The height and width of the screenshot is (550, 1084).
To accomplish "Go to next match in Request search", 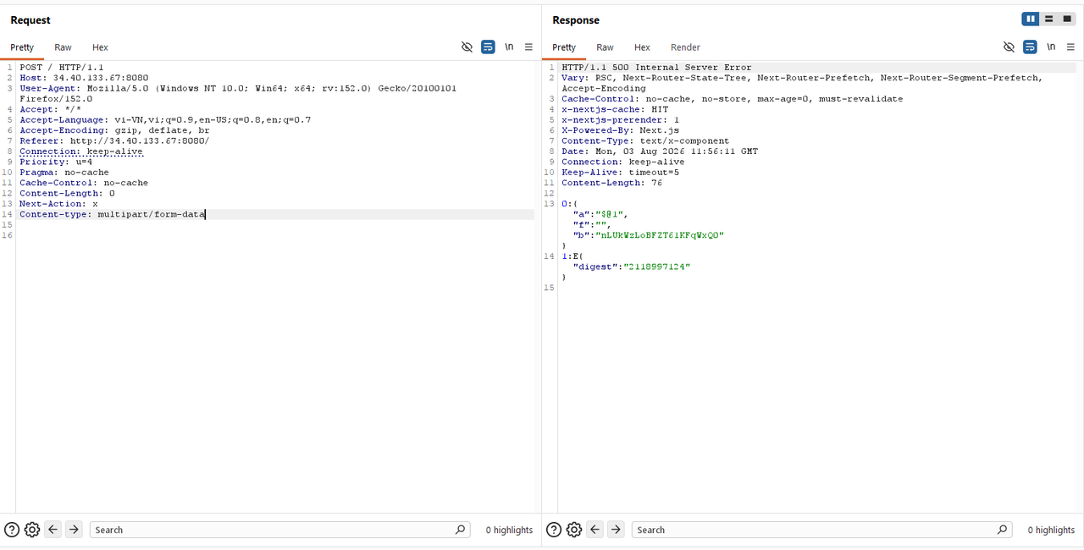I will pos(74,530).
